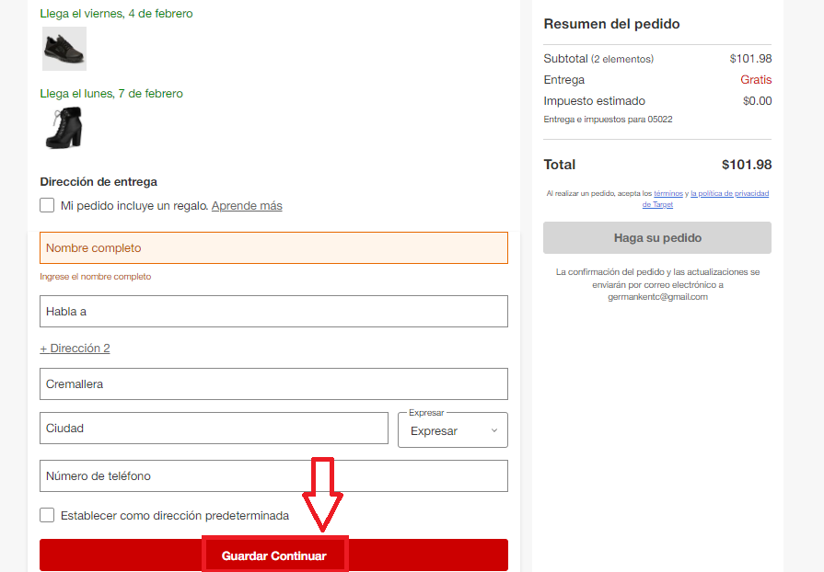
Task: Select the 'Ciudad' input field
Action: tap(214, 429)
